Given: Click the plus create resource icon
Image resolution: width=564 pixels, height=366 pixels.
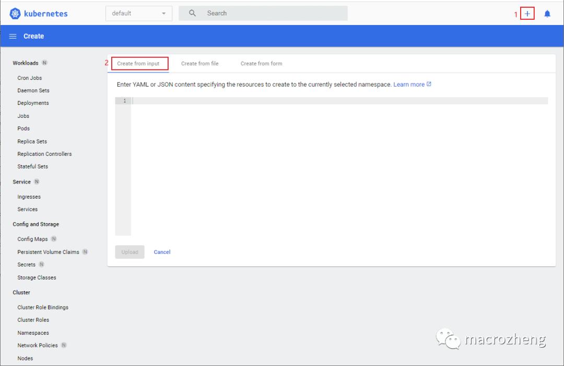Looking at the screenshot, I should [x=527, y=14].
